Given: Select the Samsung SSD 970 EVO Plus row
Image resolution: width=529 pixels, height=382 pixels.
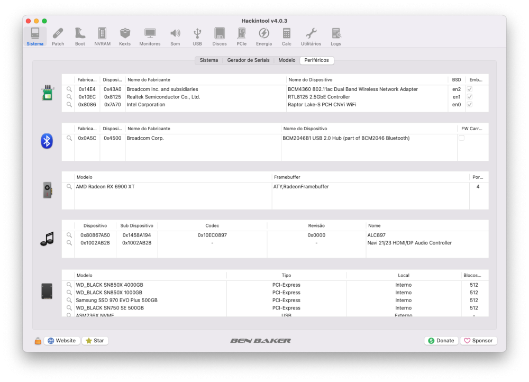Looking at the screenshot, I should coord(275,301).
